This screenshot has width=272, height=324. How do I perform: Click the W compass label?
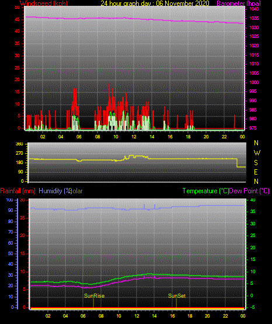(257, 153)
